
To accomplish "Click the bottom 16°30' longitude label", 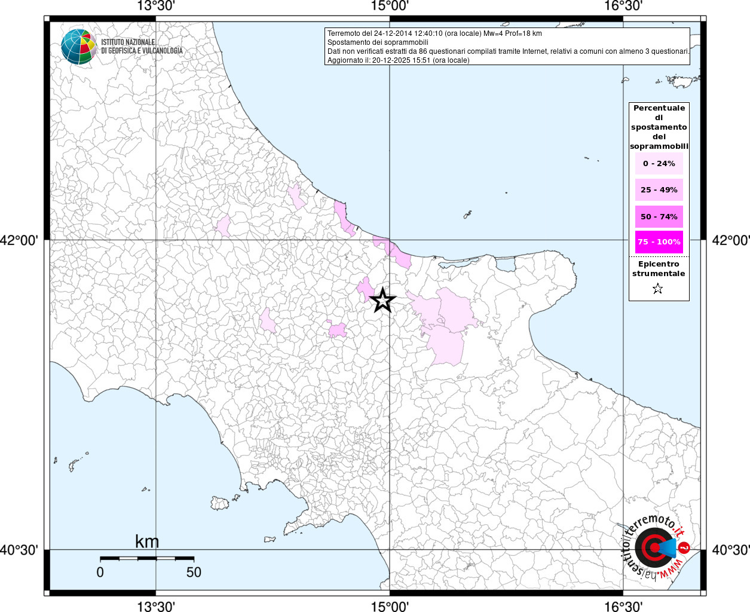I will (623, 607).
